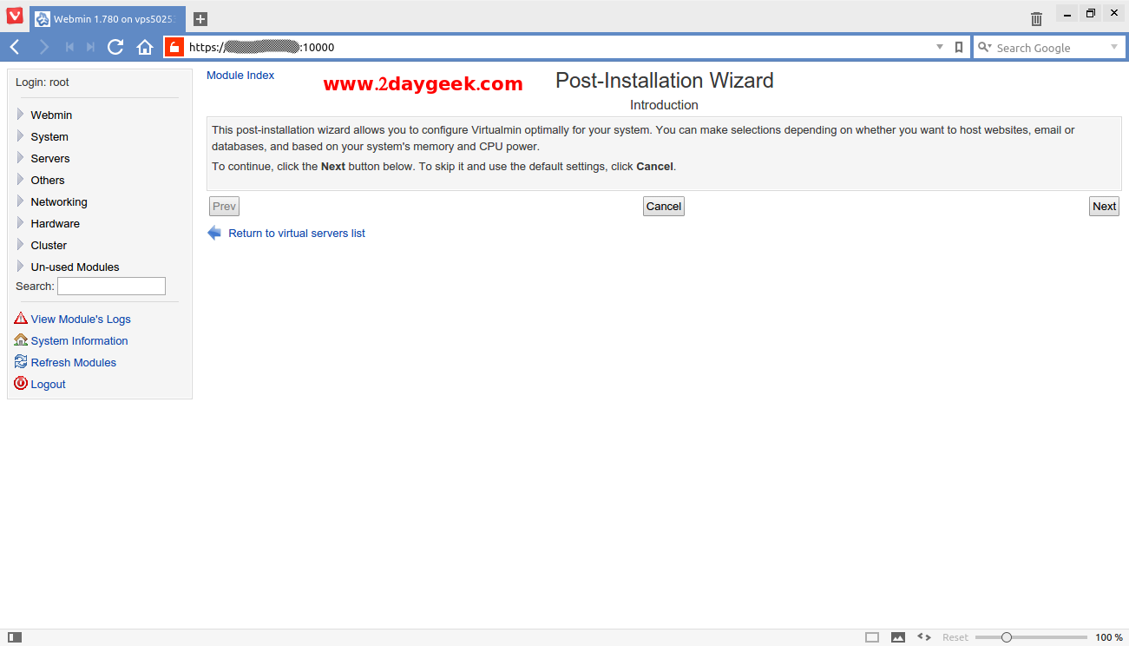The width and height of the screenshot is (1129, 646).
Task: Reset the page zoom level
Action: pyautogui.click(x=955, y=637)
